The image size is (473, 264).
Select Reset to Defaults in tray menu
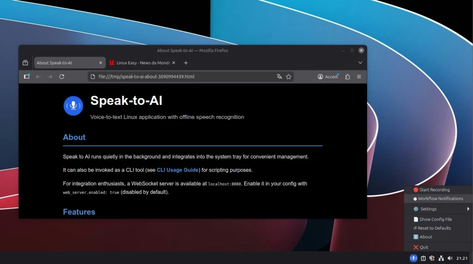coord(438,228)
